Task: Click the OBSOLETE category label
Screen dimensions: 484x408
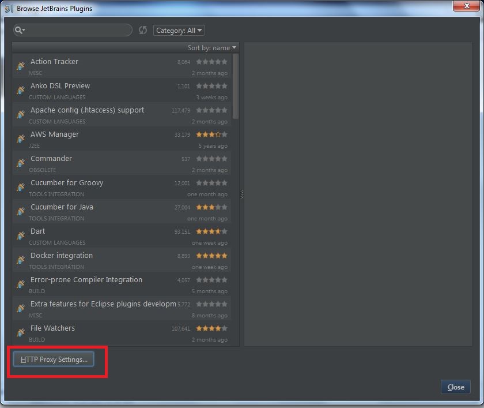Action: (42, 170)
